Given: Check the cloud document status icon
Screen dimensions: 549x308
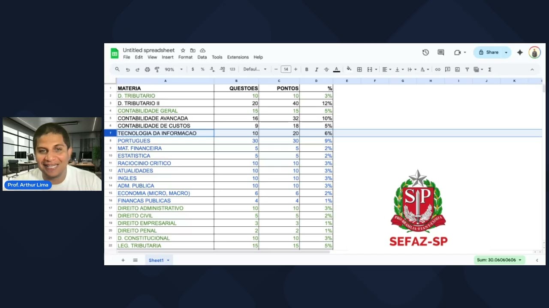Looking at the screenshot, I should [x=202, y=50].
